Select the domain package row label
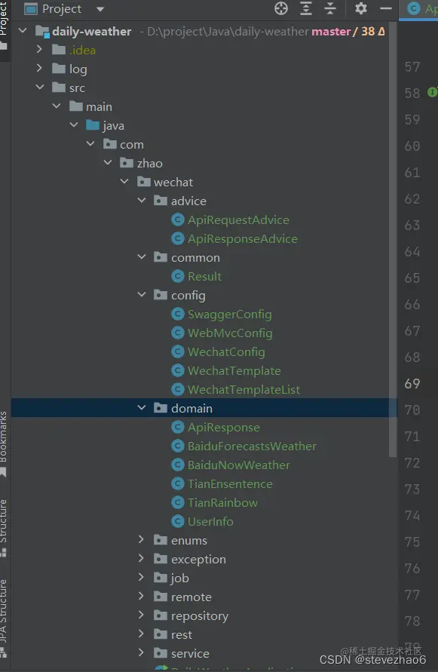The width and height of the screenshot is (438, 672). coord(191,409)
